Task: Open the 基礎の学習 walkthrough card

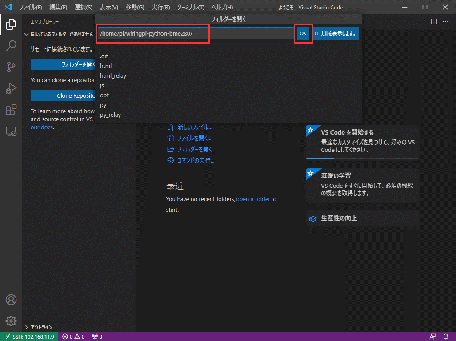Action: pyautogui.click(x=362, y=185)
